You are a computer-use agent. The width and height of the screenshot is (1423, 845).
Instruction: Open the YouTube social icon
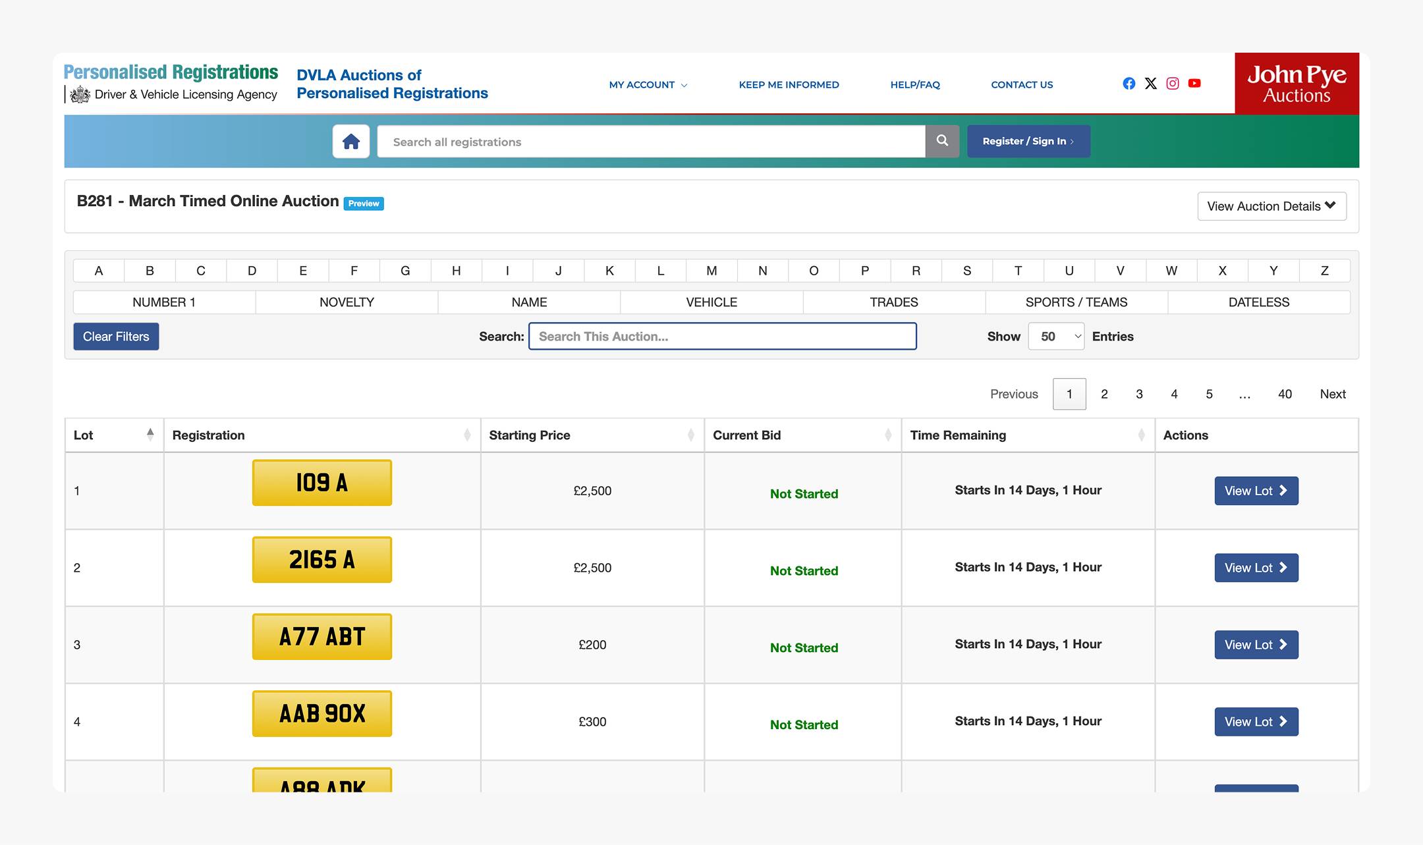pyautogui.click(x=1194, y=84)
